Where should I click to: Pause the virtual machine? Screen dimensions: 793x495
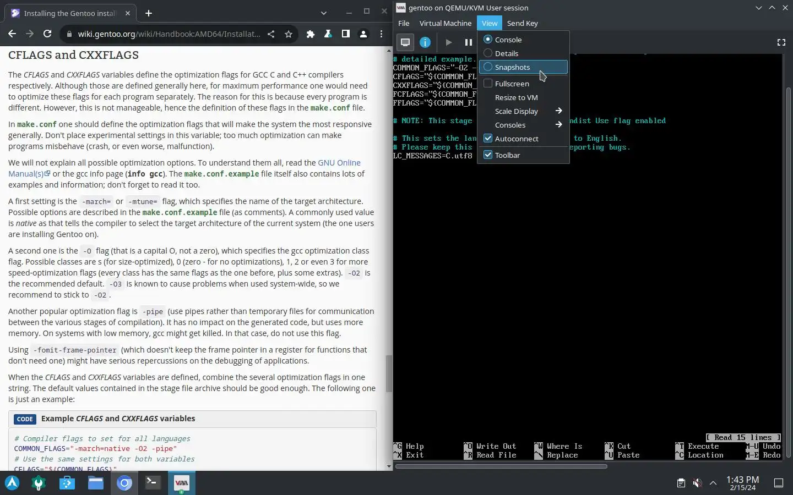pyautogui.click(x=469, y=42)
